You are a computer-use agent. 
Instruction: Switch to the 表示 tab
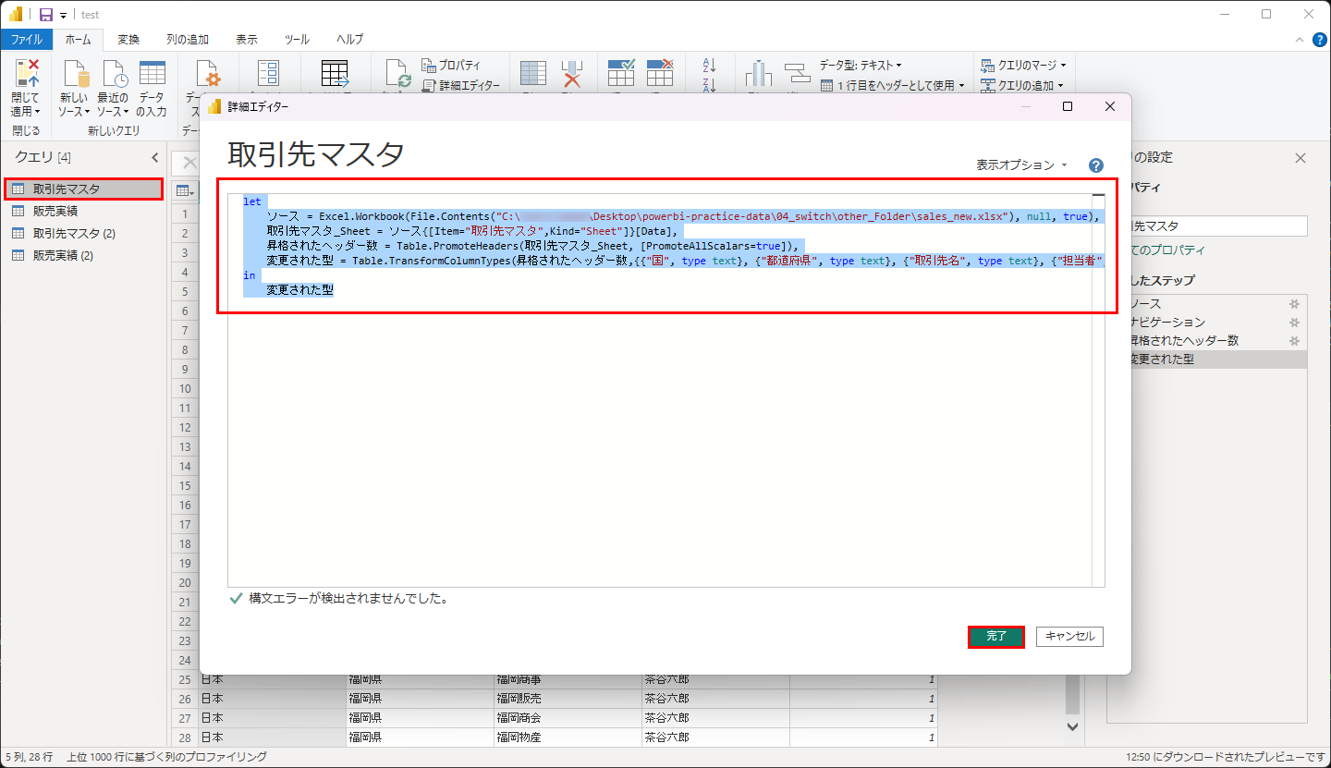[x=247, y=40]
